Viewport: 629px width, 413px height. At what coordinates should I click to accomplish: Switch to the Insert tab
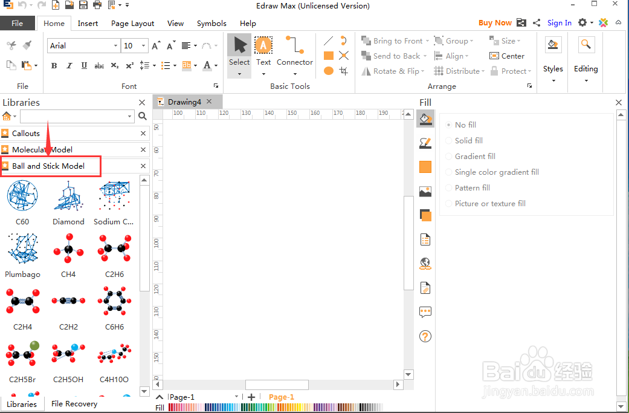tap(88, 23)
